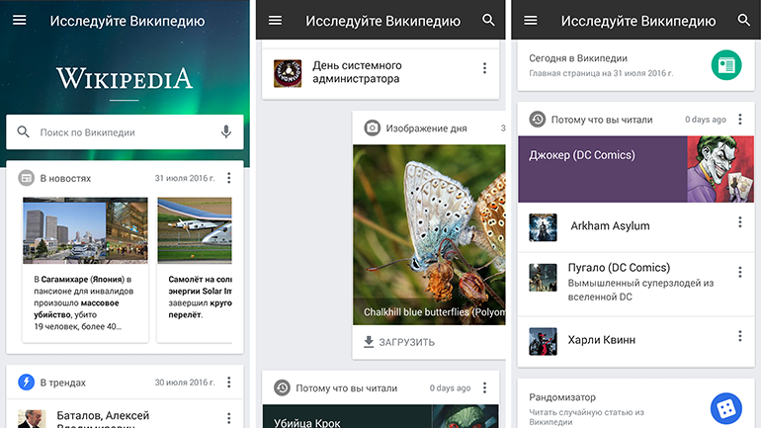Tap the Пугало (DC Comics) thumbnail

(543, 277)
